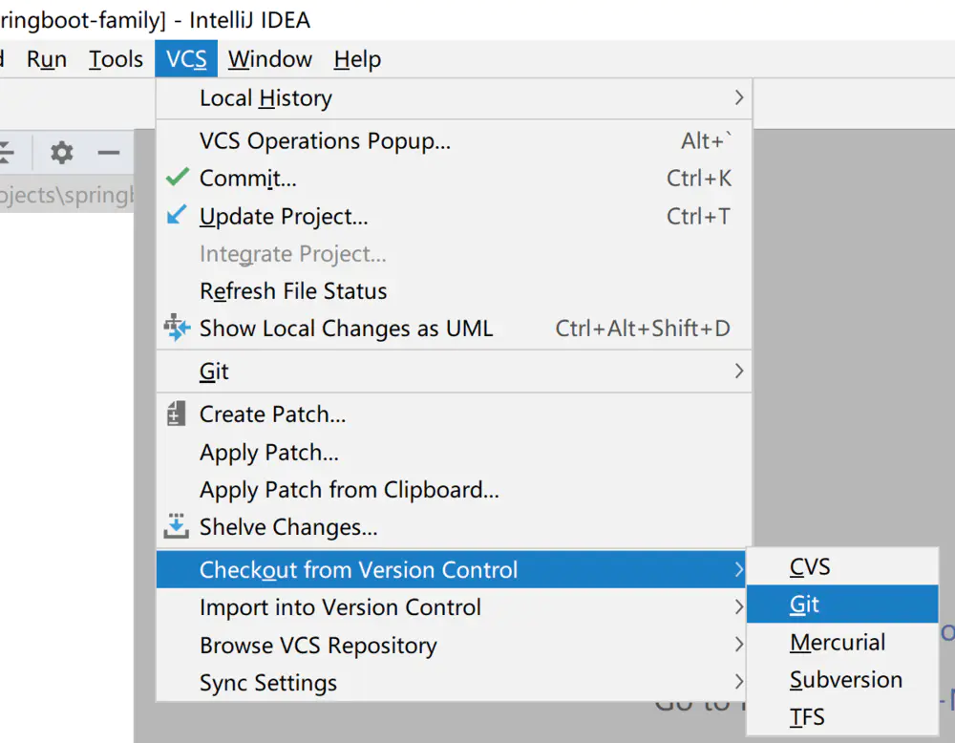This screenshot has height=743, width=955.
Task: Click the collapse all icon in tool window
Action: click(6, 152)
